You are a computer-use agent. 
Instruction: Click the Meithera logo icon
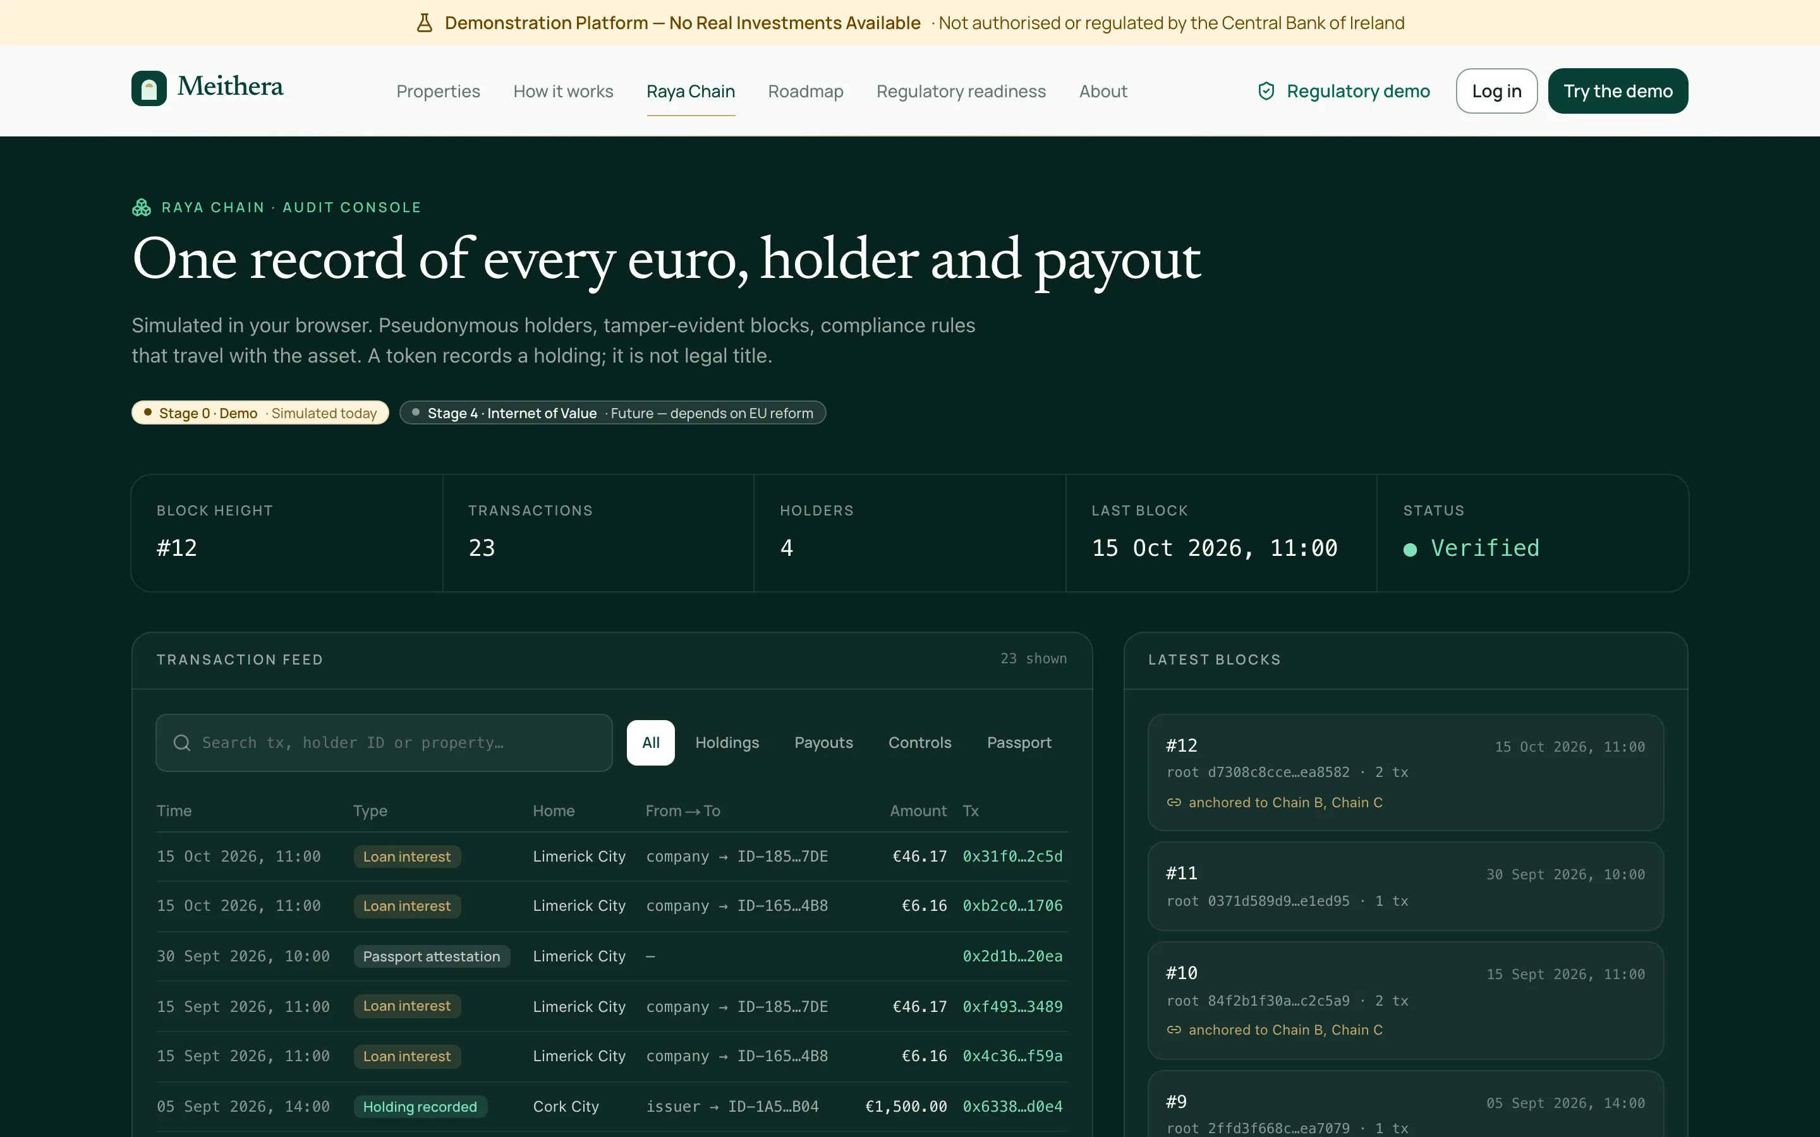149,88
